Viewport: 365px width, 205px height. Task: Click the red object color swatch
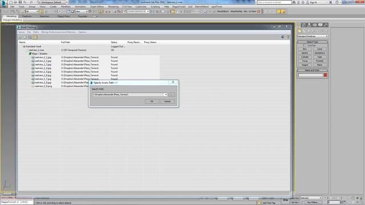325,75
